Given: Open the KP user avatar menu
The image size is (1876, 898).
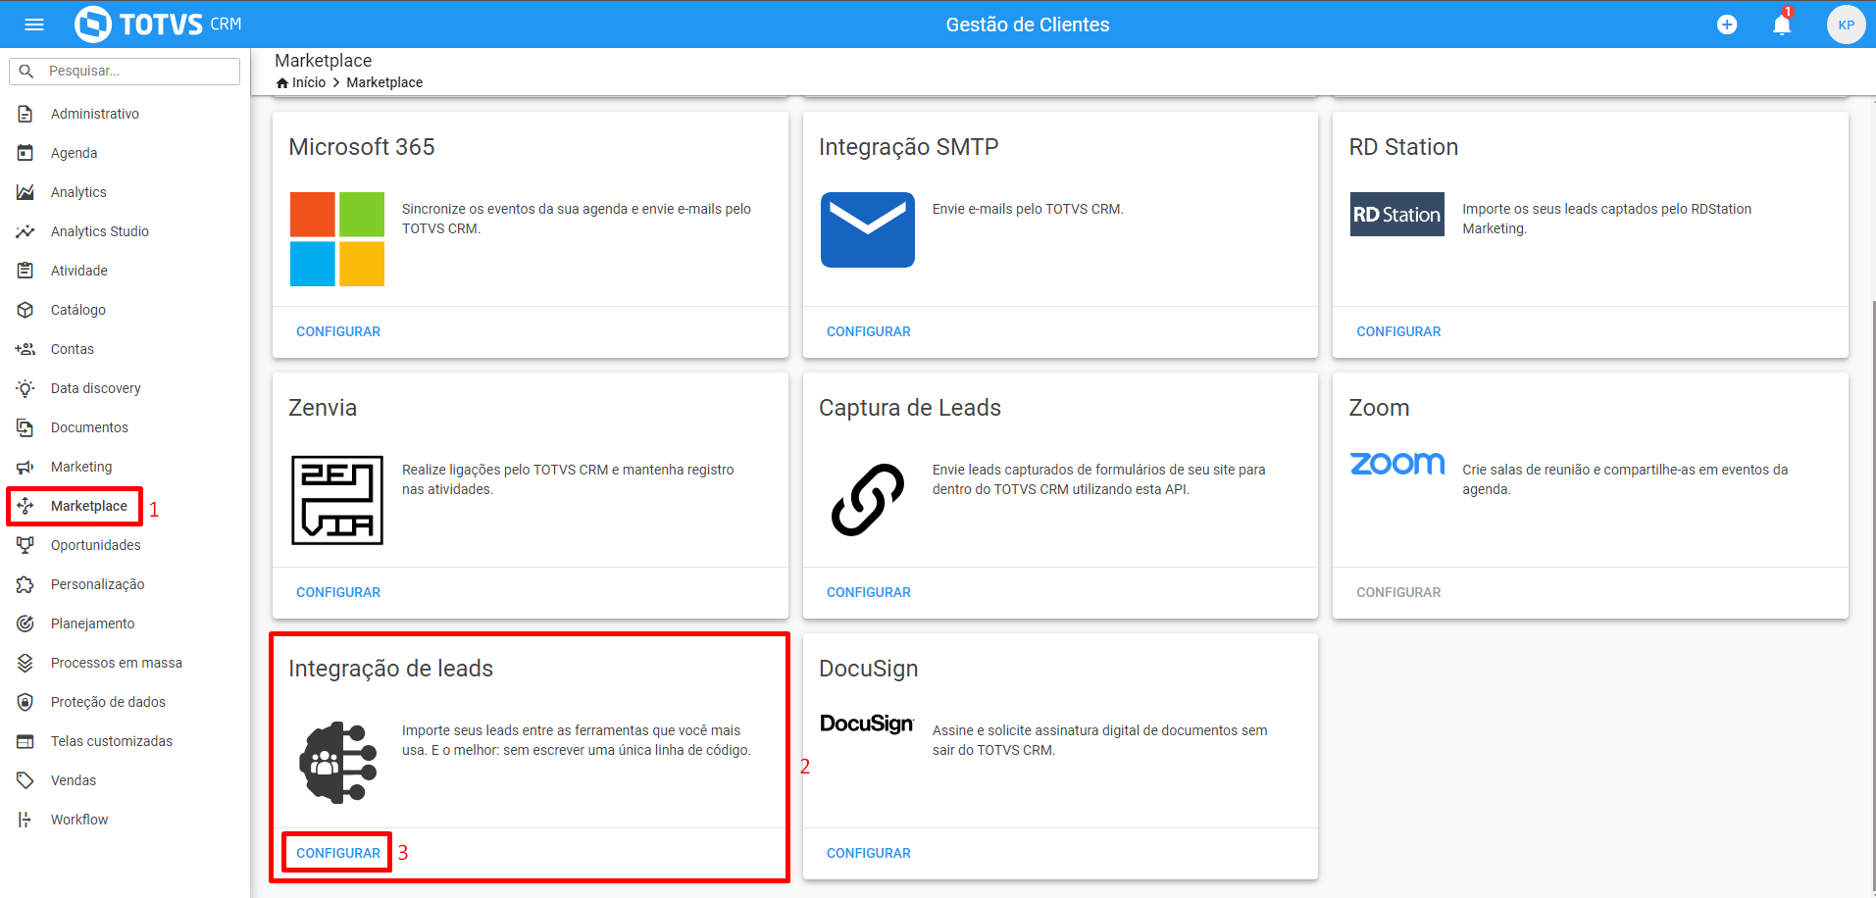Looking at the screenshot, I should pyautogui.click(x=1846, y=25).
